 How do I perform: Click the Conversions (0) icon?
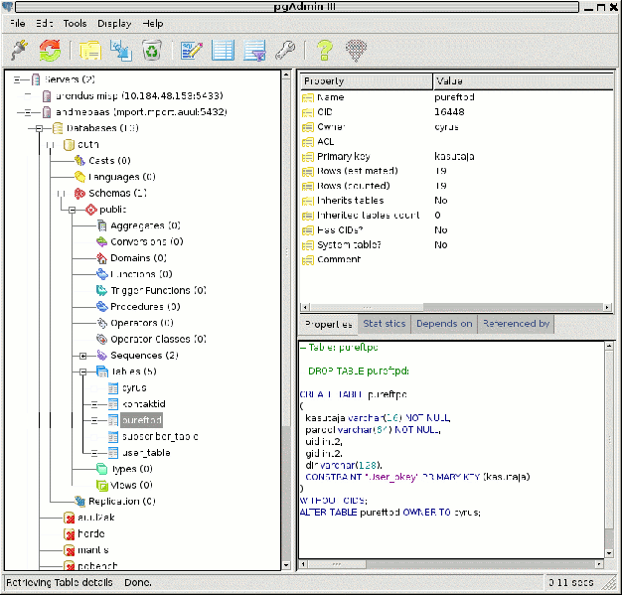(x=102, y=241)
